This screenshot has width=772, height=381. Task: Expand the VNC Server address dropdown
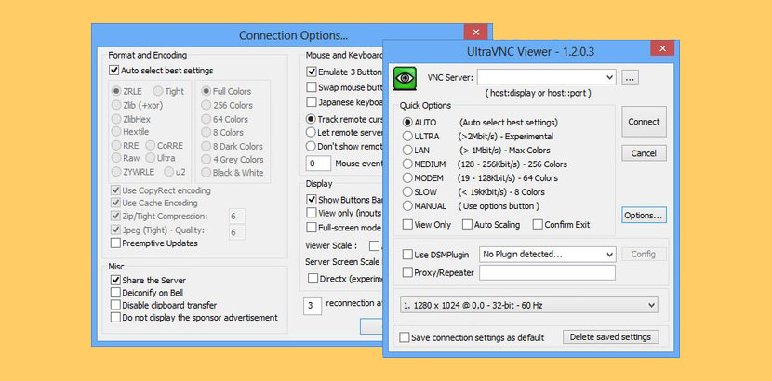[610, 77]
